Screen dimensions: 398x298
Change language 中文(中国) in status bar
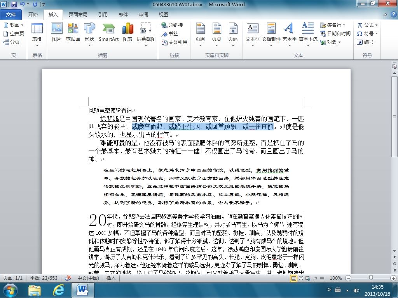point(88,278)
